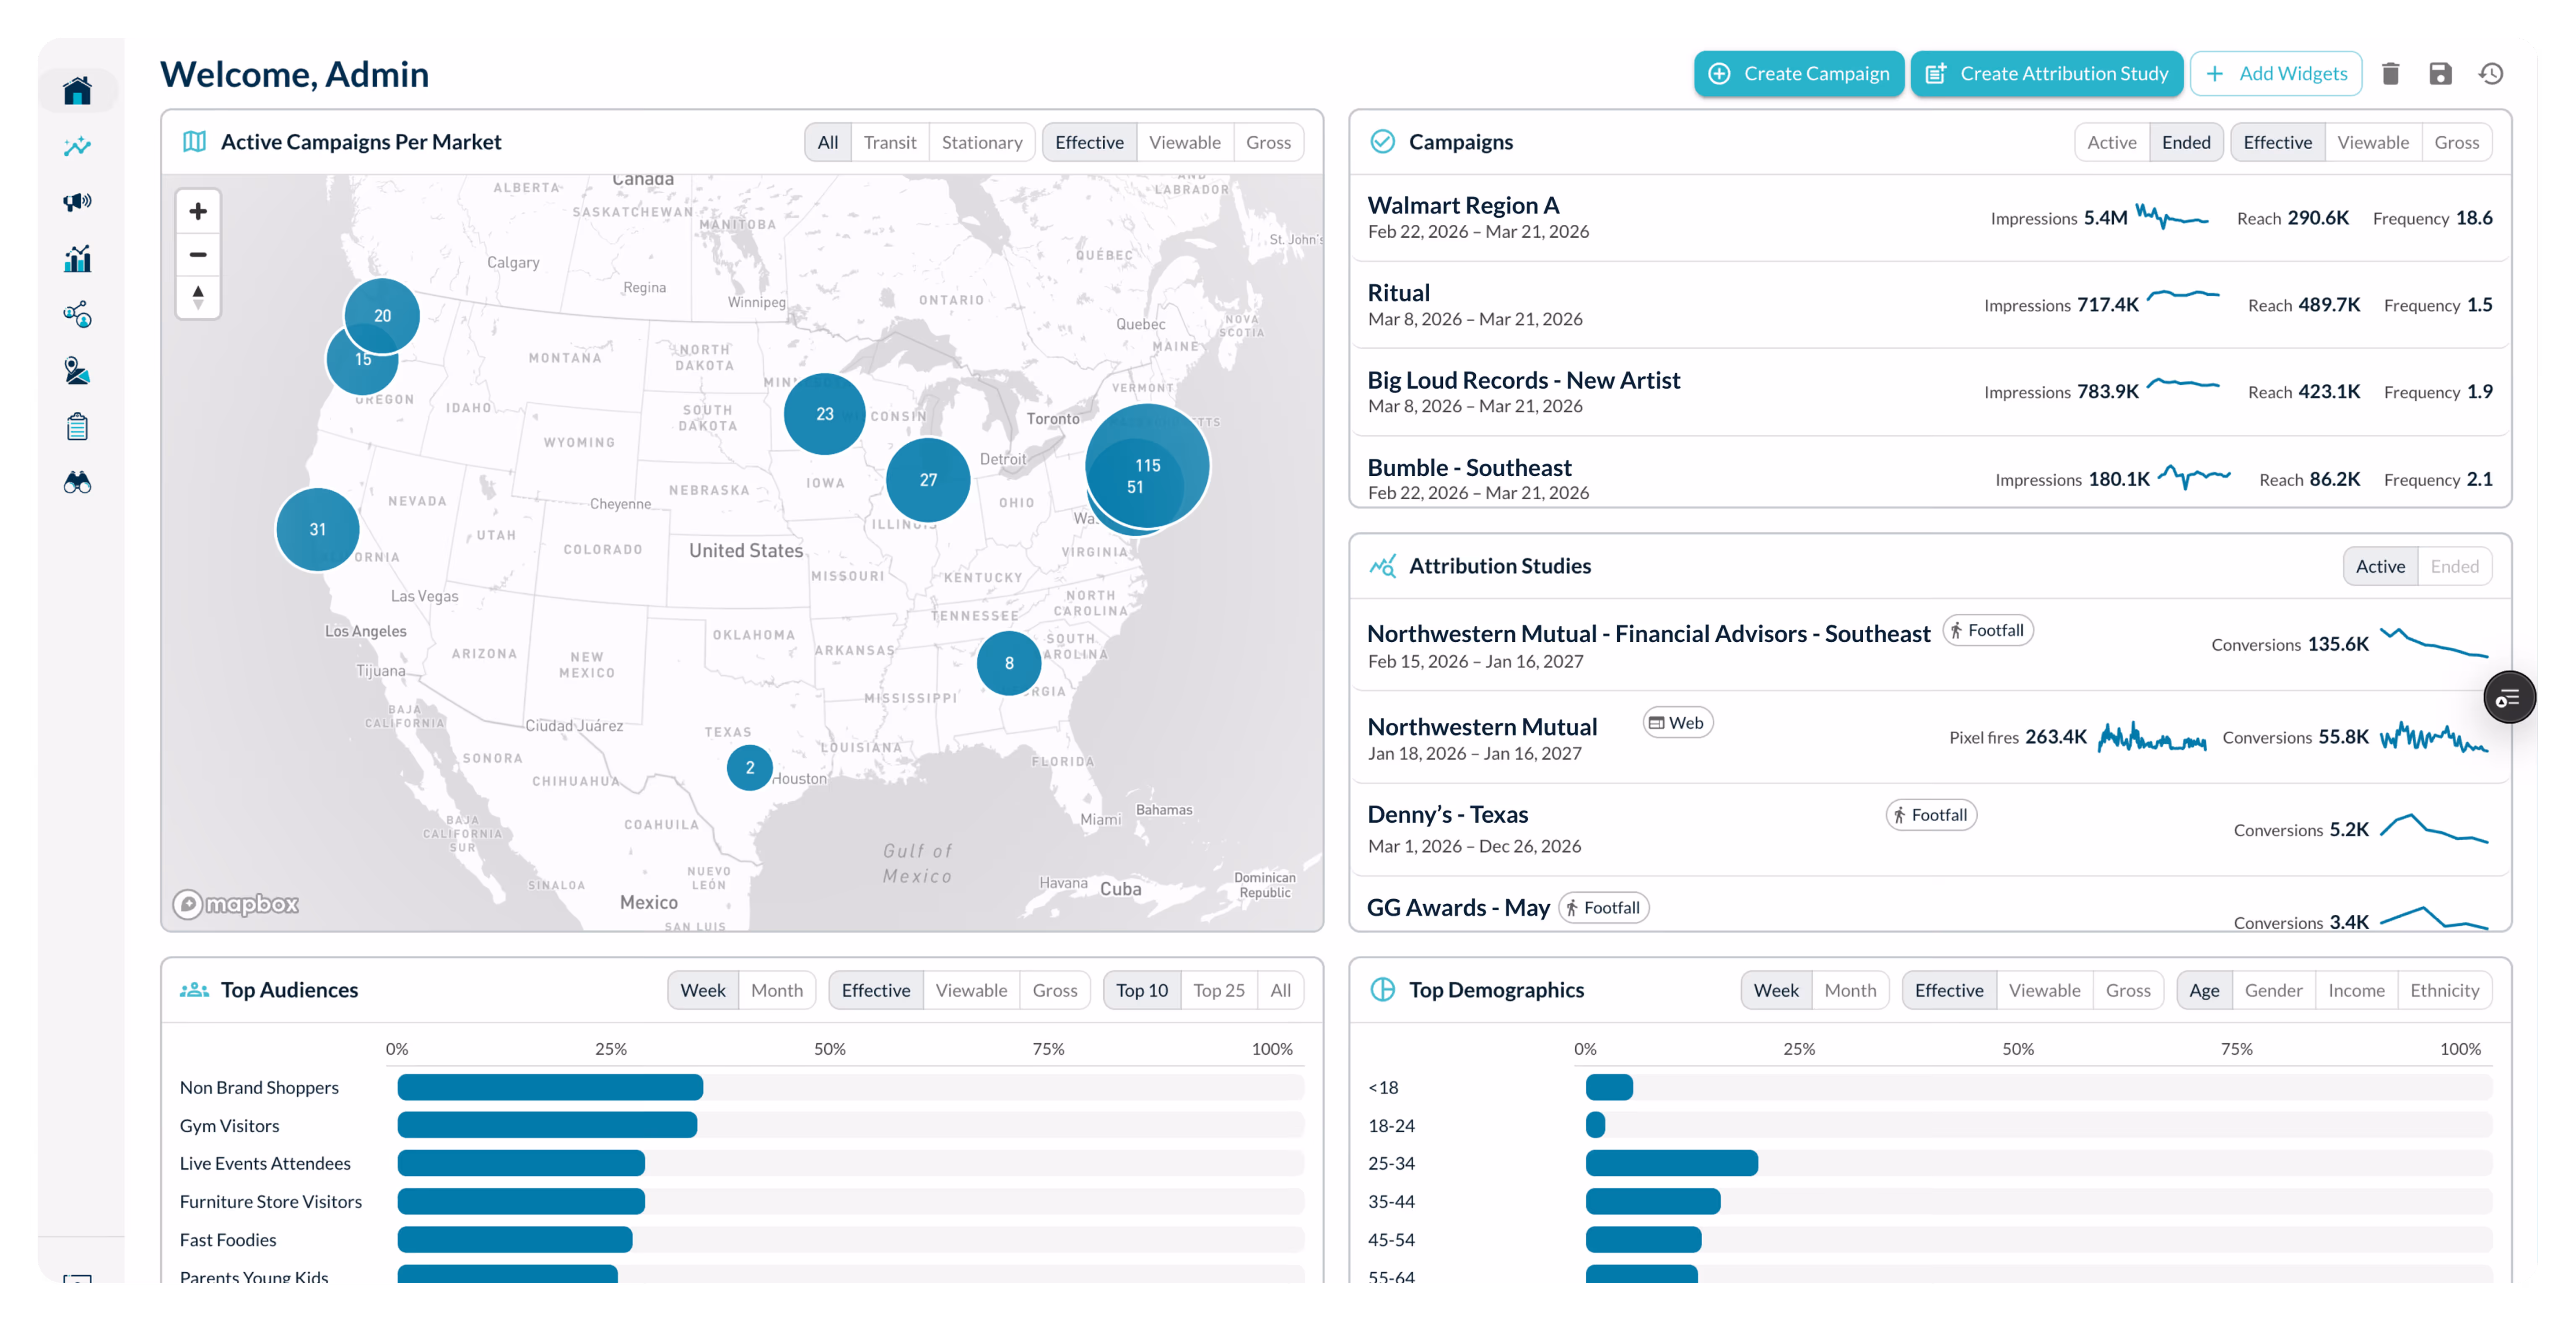Set Top Audiences period to Month

point(776,990)
